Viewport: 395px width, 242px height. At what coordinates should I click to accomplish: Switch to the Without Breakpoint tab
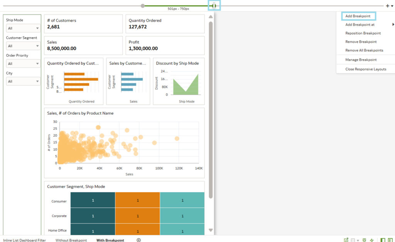(x=71, y=240)
